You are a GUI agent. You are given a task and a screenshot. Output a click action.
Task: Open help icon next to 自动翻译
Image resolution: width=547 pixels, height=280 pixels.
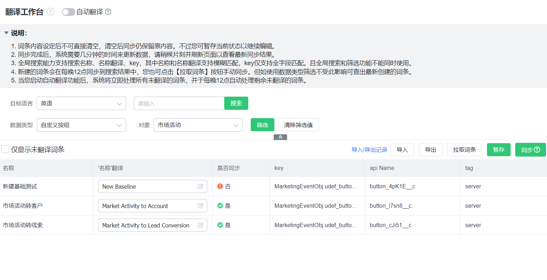[108, 12]
